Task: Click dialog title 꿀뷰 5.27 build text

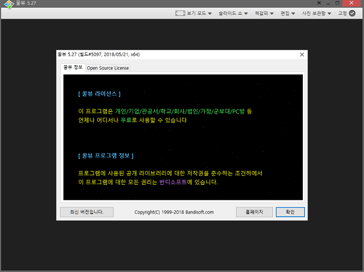Action: pyautogui.click(x=99, y=55)
